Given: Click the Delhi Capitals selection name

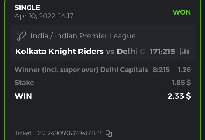Looking at the screenshot, I should click(124, 70).
